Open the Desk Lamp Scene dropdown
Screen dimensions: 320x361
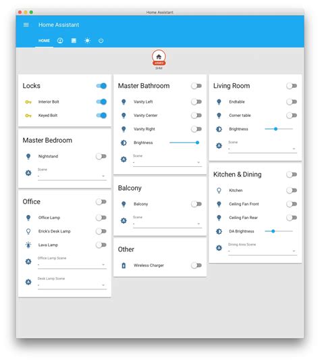72,283
